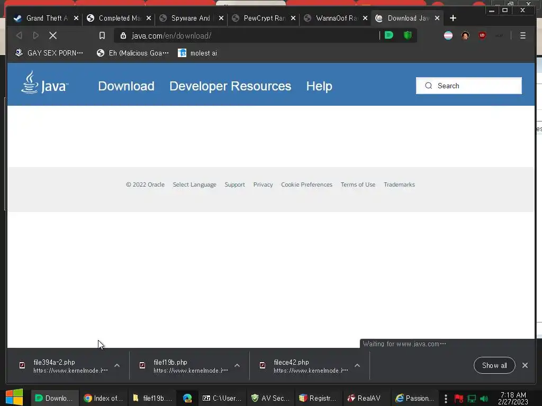The height and width of the screenshot is (406, 542).
Task: Open the Windows Start button
Action: (14, 398)
